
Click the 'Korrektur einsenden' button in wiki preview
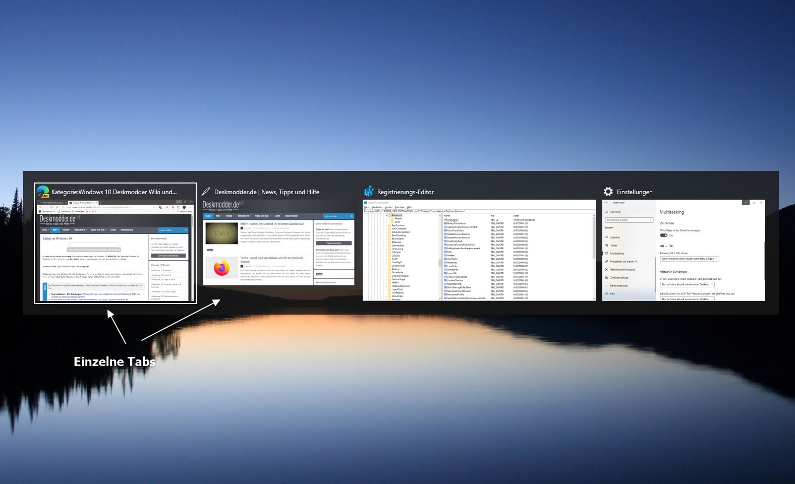pyautogui.click(x=168, y=256)
